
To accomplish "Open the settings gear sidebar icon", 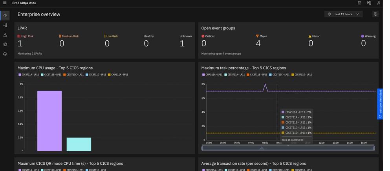I will [5, 44].
